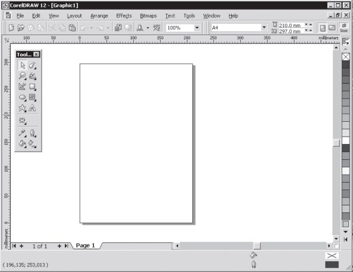Click the Undo arrow icon
Viewport: 353px width, 272px height.
click(x=84, y=28)
